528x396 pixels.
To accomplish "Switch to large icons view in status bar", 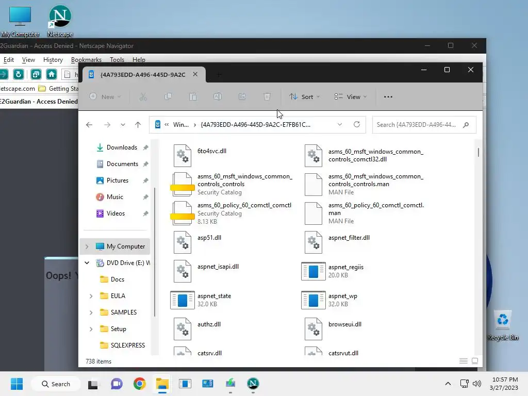I will click(x=475, y=361).
